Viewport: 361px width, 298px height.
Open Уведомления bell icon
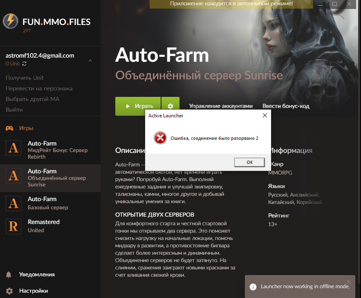tap(9, 275)
